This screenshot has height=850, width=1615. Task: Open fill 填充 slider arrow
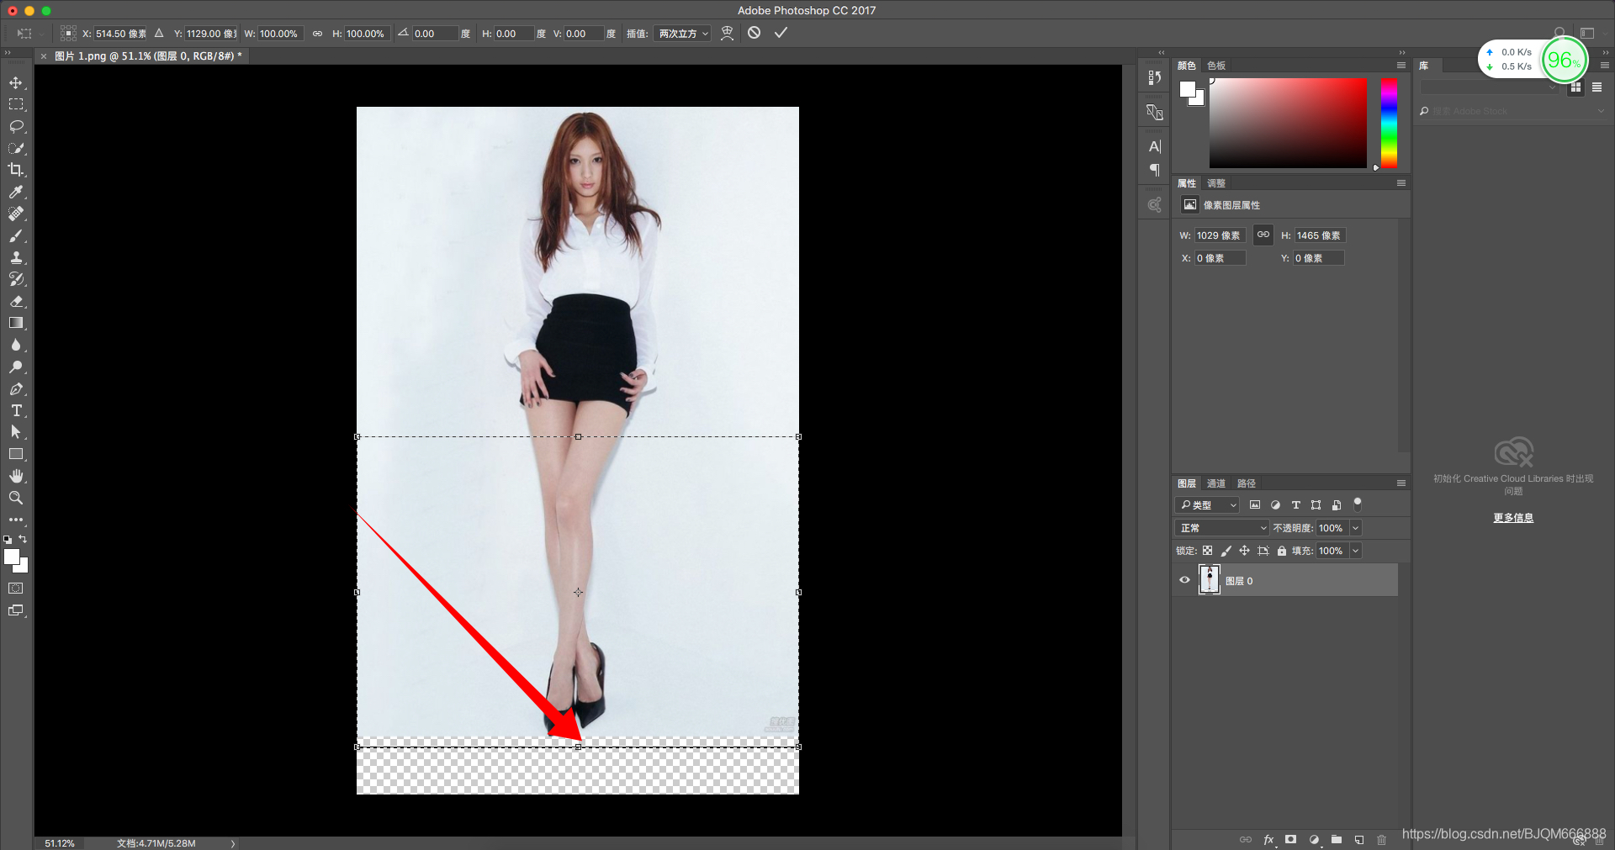coord(1355,551)
